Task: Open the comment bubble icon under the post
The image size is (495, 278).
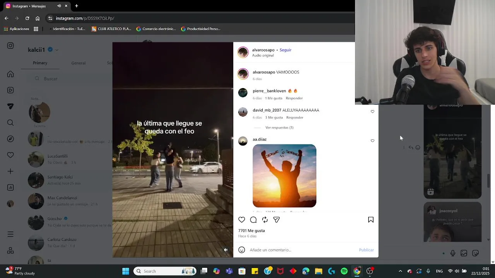Action: coord(253,220)
